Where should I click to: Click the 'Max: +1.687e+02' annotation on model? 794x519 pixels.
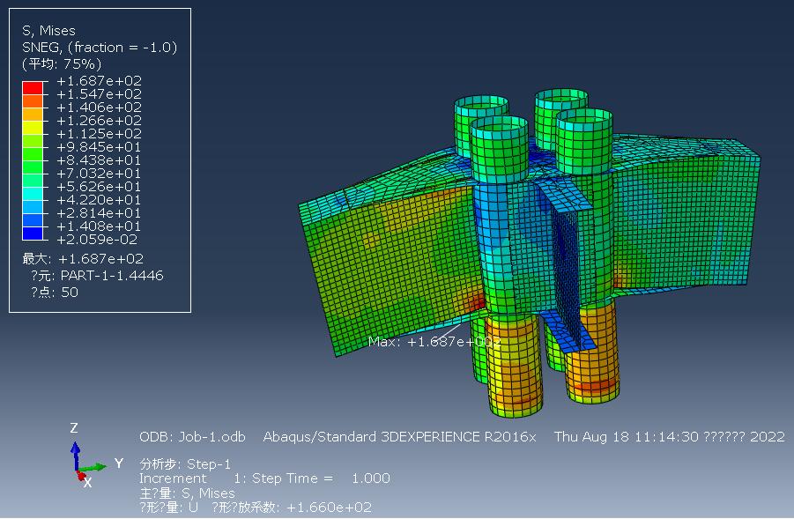(434, 342)
